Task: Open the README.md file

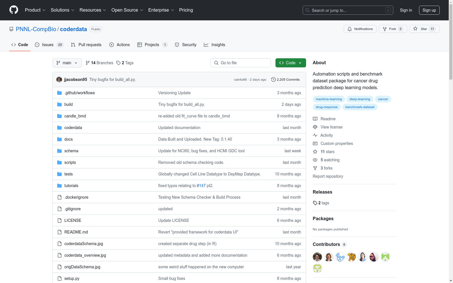Action: coord(76,232)
